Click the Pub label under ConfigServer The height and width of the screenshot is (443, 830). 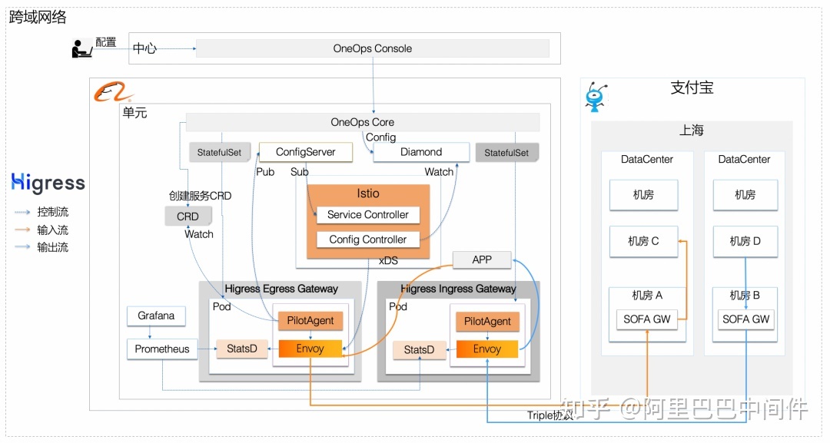click(265, 172)
